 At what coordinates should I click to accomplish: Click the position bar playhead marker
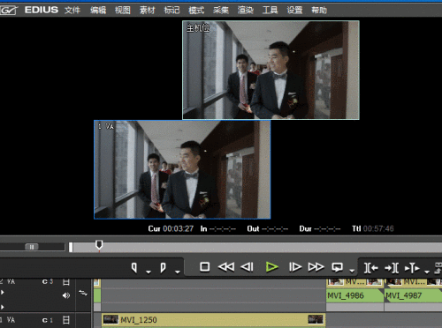click(x=99, y=245)
